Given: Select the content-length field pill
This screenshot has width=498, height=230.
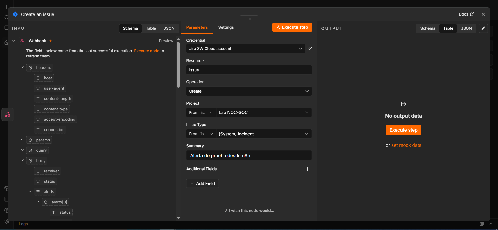Looking at the screenshot, I should tap(53, 99).
